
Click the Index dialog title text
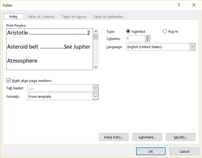click(x=7, y=5)
